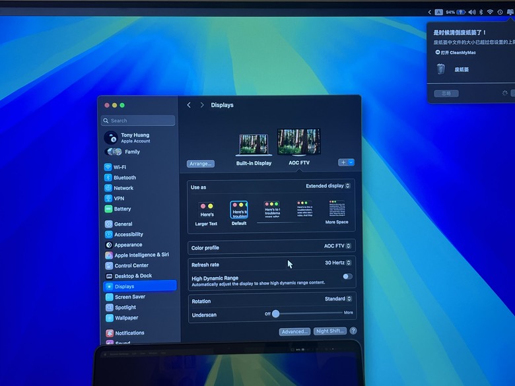Click the 打开 CleanMyMac link
This screenshot has height=386, width=515.
coord(456,53)
